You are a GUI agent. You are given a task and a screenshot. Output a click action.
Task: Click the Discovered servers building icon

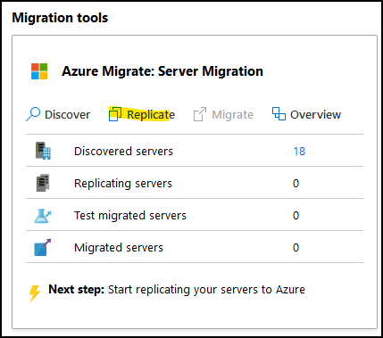pyautogui.click(x=43, y=151)
